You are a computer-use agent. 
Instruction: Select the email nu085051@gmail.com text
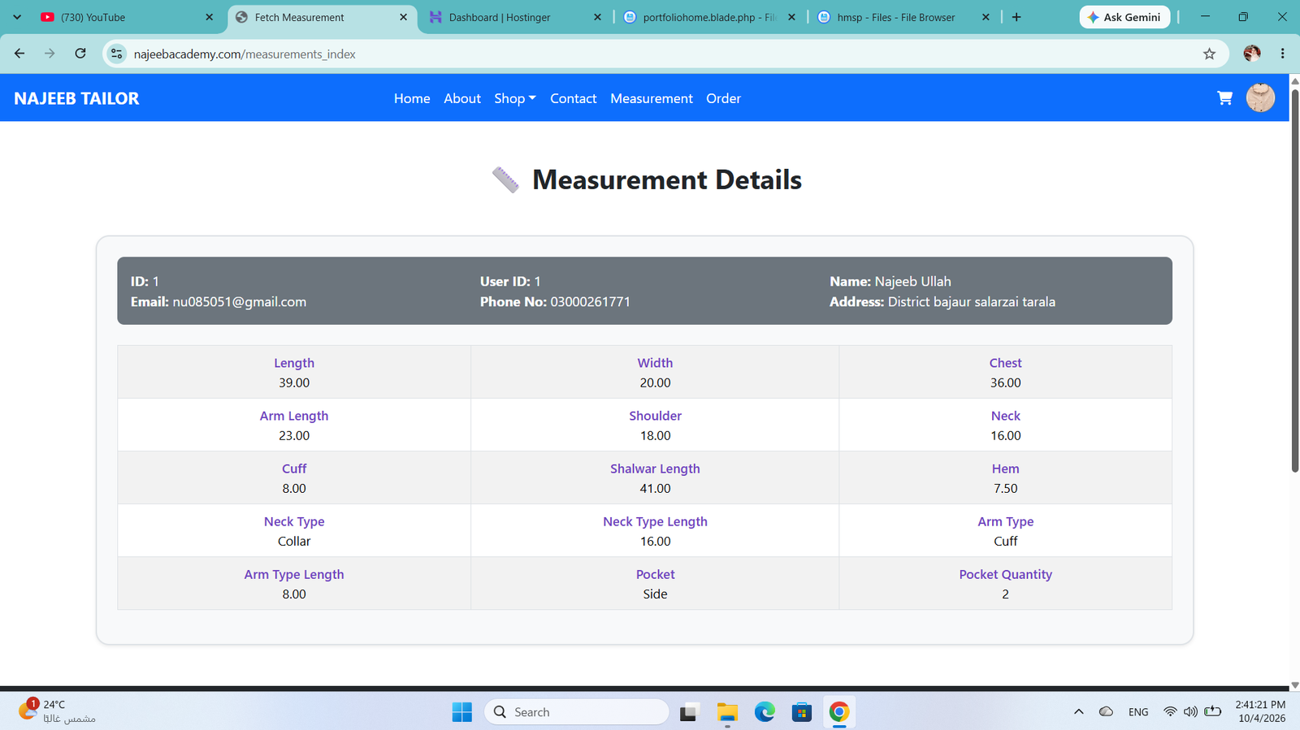[240, 302]
